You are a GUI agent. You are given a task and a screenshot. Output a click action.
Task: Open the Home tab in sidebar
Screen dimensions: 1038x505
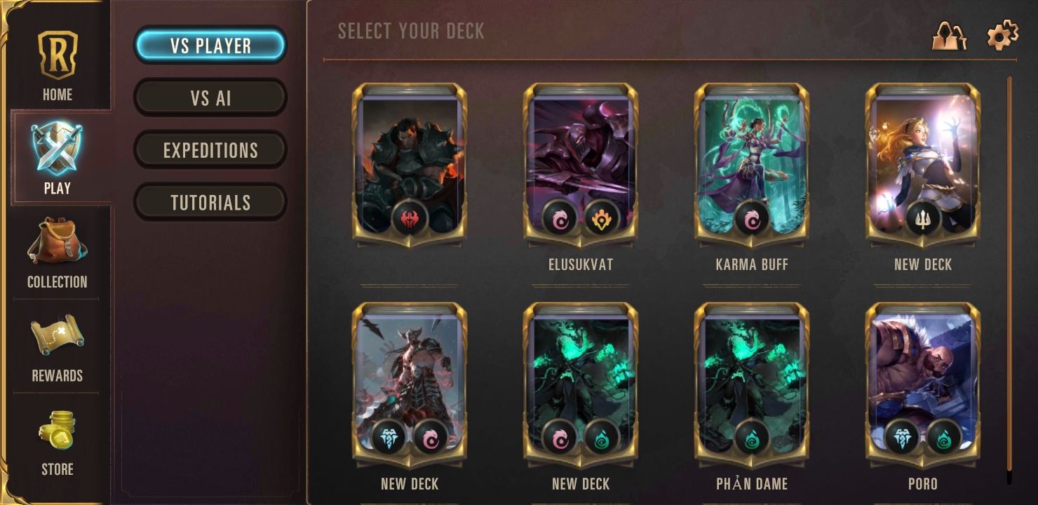click(57, 65)
